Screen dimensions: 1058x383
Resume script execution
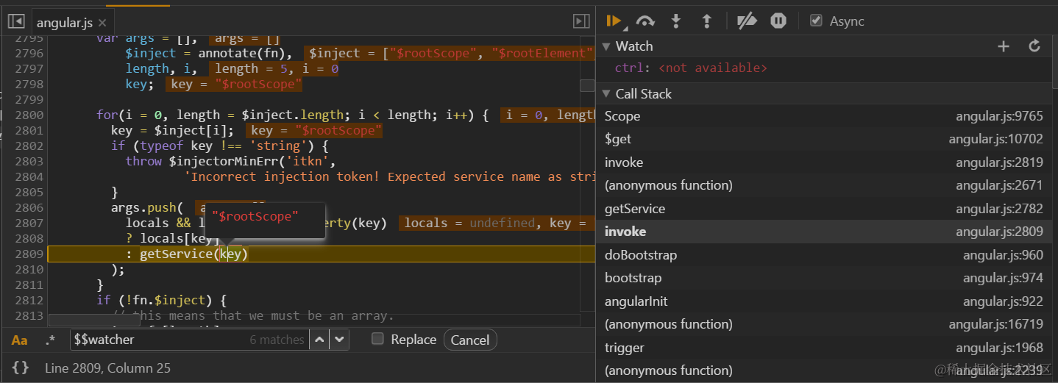tap(614, 21)
